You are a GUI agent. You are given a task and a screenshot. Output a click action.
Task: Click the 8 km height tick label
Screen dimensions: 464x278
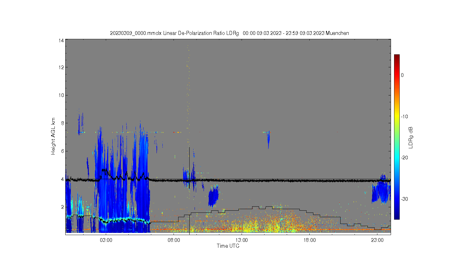click(x=62, y=123)
